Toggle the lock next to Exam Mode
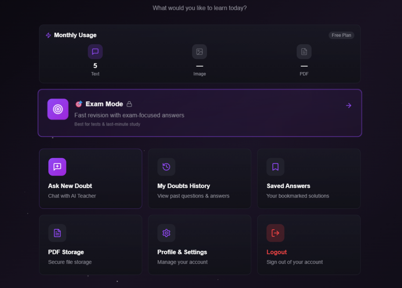Viewport: 402px width, 288px height. tap(130, 104)
